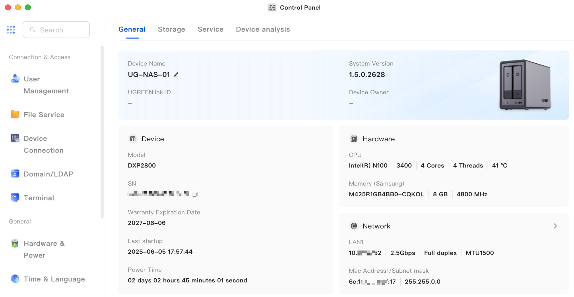Click the Device section icon
574x297 pixels.
[133, 139]
